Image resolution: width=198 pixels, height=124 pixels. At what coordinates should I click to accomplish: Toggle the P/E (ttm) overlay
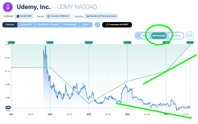coord(176,36)
